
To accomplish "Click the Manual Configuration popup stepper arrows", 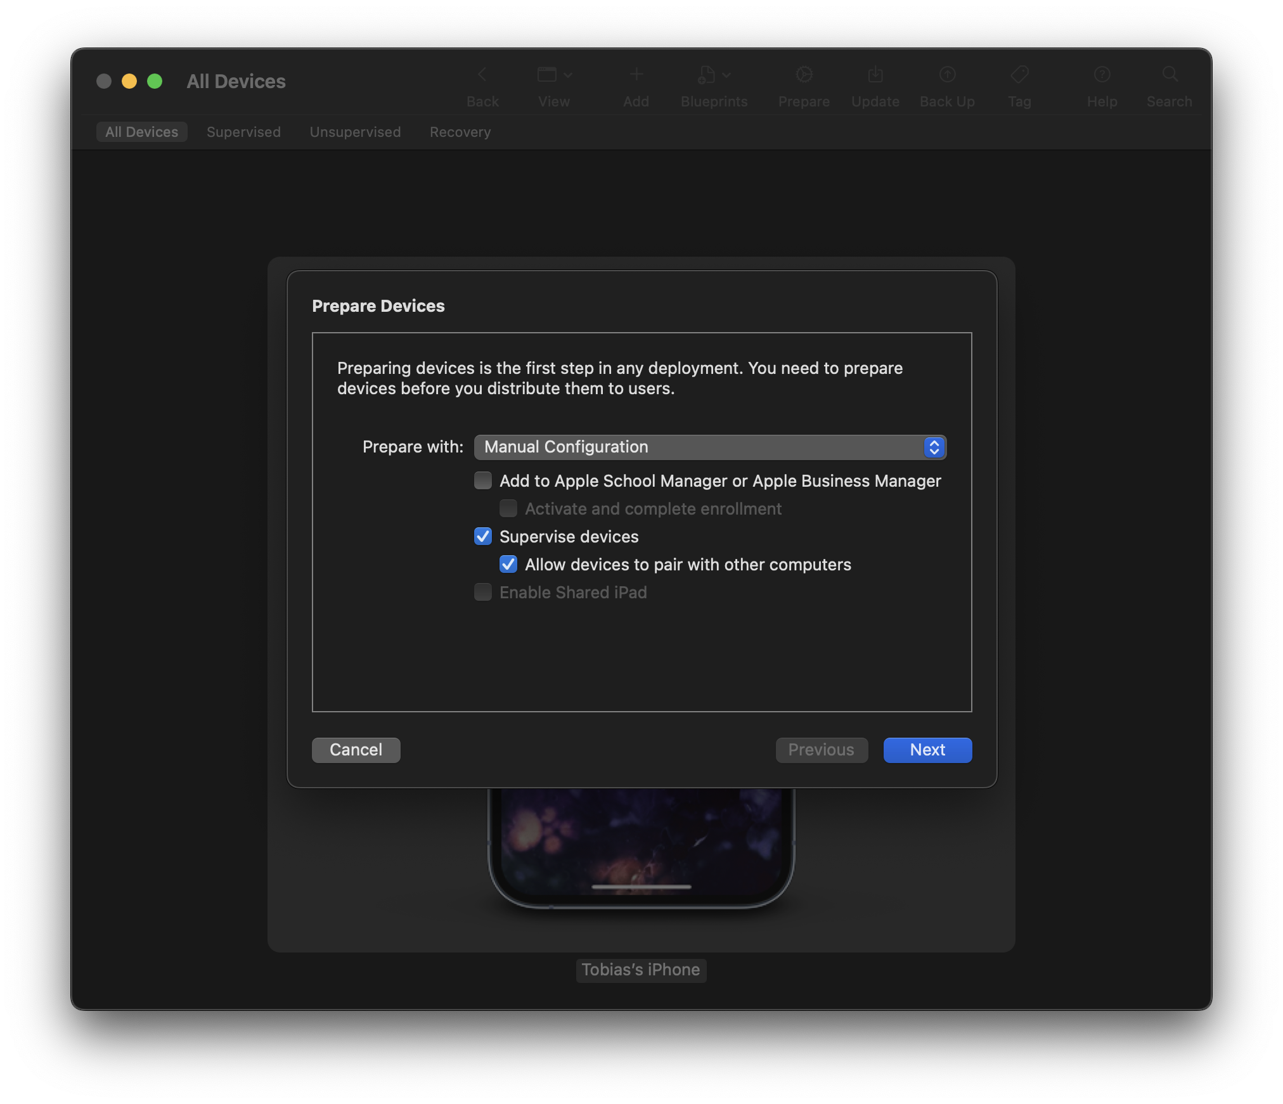I will pos(933,447).
